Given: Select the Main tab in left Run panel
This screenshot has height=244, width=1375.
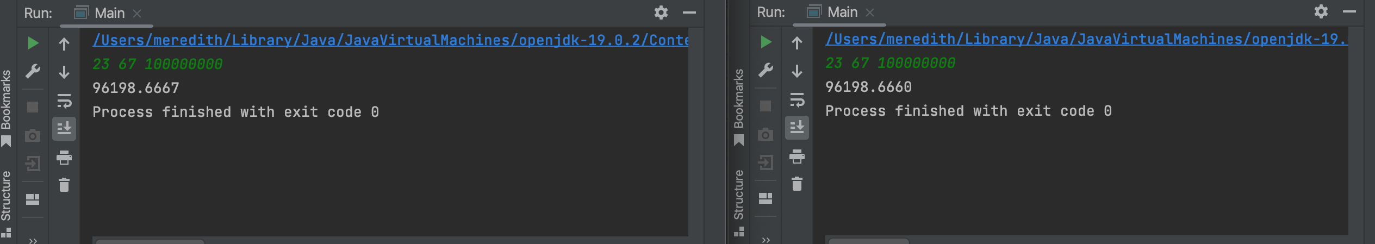Looking at the screenshot, I should click(x=102, y=13).
